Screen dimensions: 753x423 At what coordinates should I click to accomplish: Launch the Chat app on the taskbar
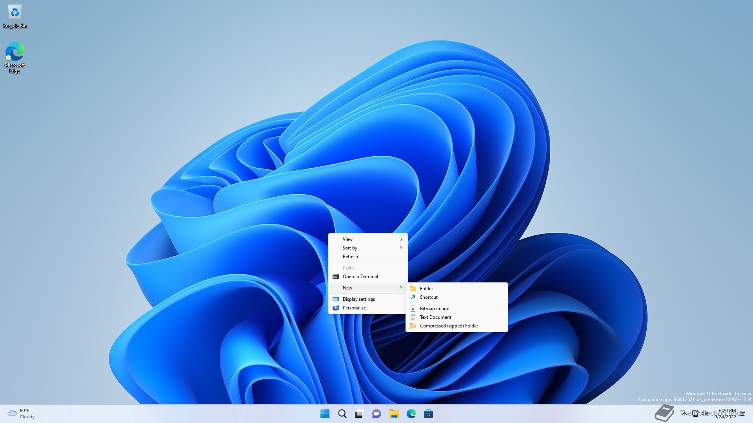point(376,414)
